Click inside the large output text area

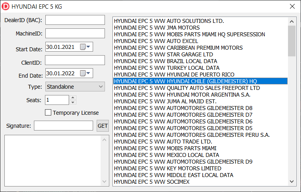tap(53, 160)
